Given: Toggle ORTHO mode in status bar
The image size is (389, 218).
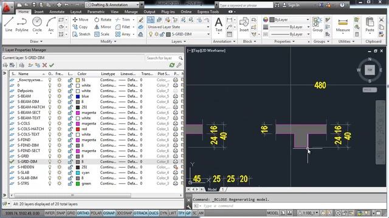Looking at the screenshot, I should (83, 213).
